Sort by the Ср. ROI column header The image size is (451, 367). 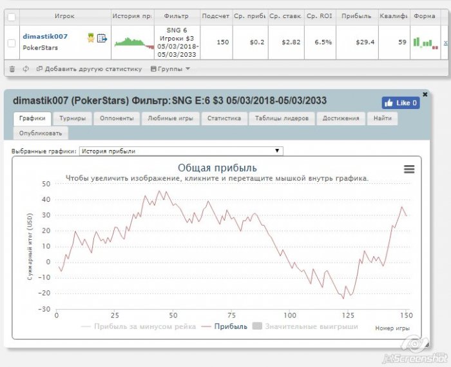point(320,16)
